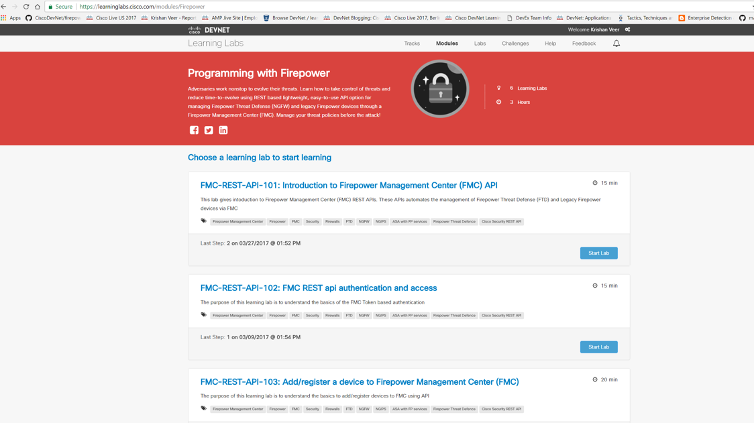The width and height of the screenshot is (754, 423).
Task: Click the 15 min clock in API-102
Action: point(595,286)
